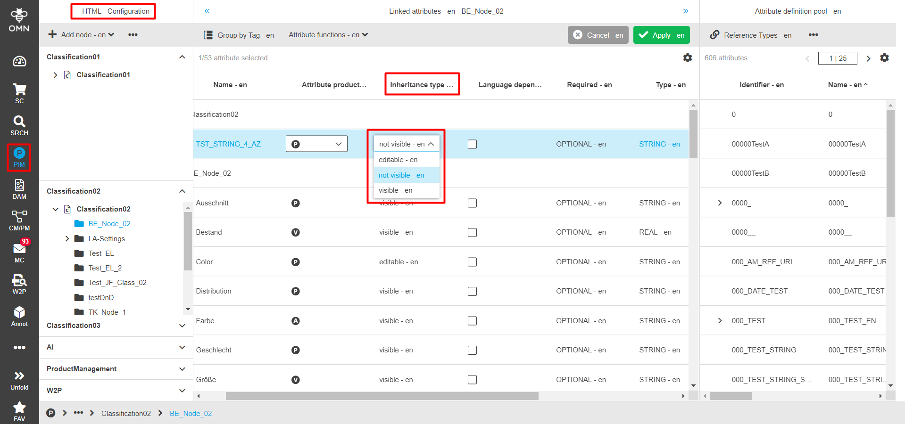Click the attribute pool page number field

click(x=838, y=58)
